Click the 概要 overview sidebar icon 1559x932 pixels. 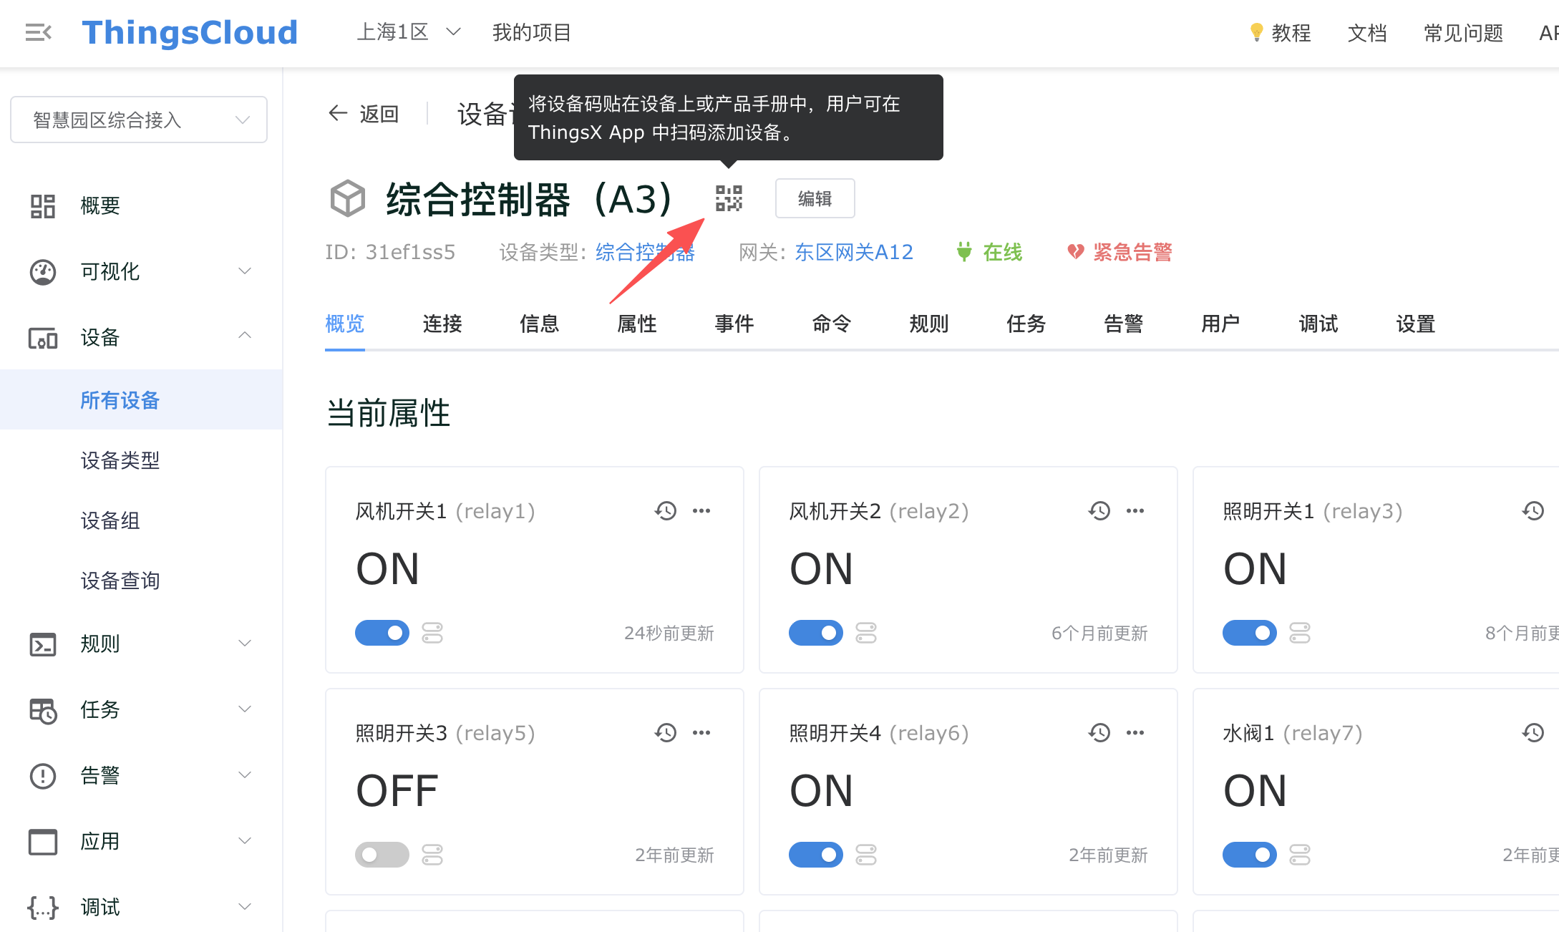pyautogui.click(x=43, y=206)
